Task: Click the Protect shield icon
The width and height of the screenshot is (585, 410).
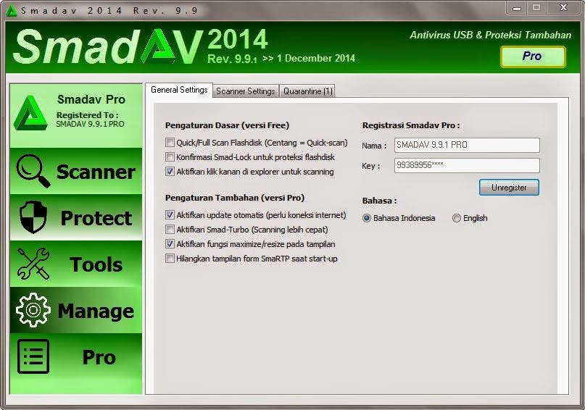Action: click(33, 217)
